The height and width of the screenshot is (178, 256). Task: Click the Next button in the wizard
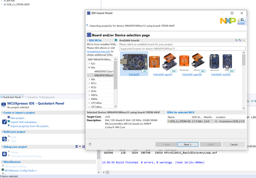[188, 144]
